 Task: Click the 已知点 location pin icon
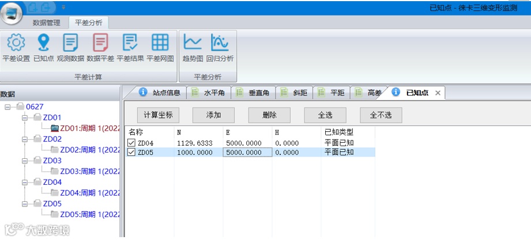pyautogui.click(x=43, y=43)
